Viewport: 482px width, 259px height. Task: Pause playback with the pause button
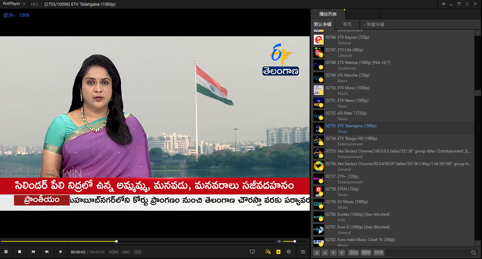[6, 252]
